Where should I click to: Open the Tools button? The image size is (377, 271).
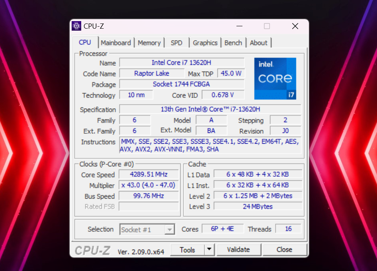187,250
